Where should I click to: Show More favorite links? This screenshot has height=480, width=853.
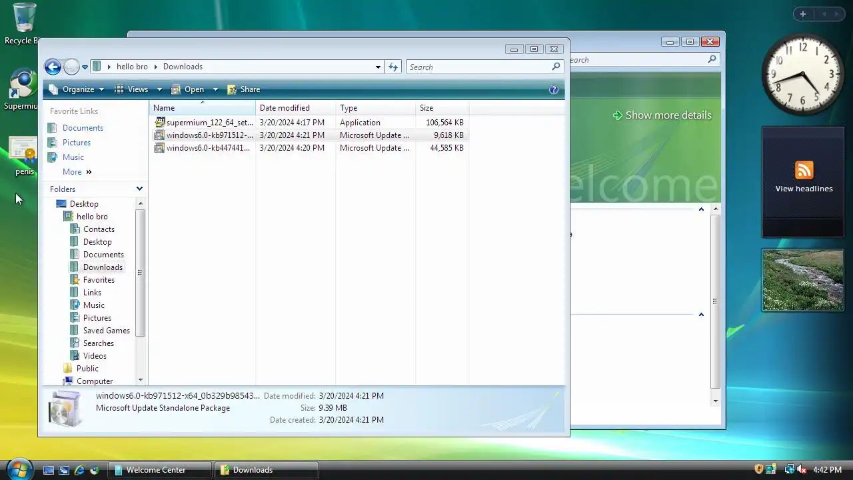(77, 172)
